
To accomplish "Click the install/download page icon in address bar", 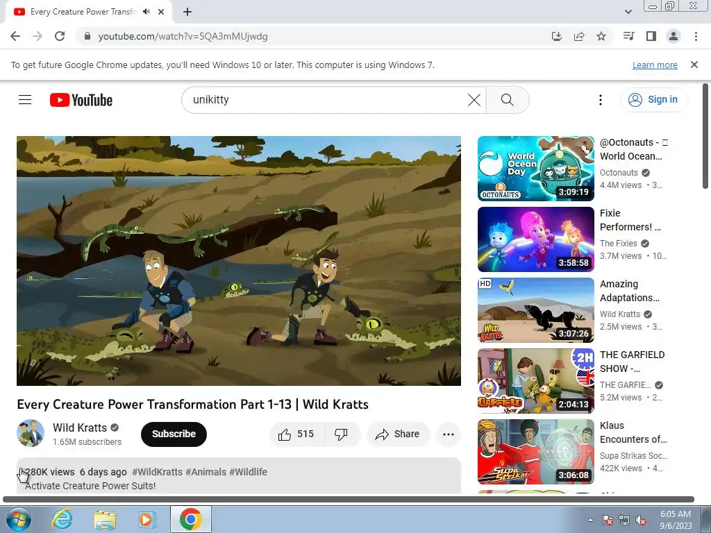I will [556, 36].
